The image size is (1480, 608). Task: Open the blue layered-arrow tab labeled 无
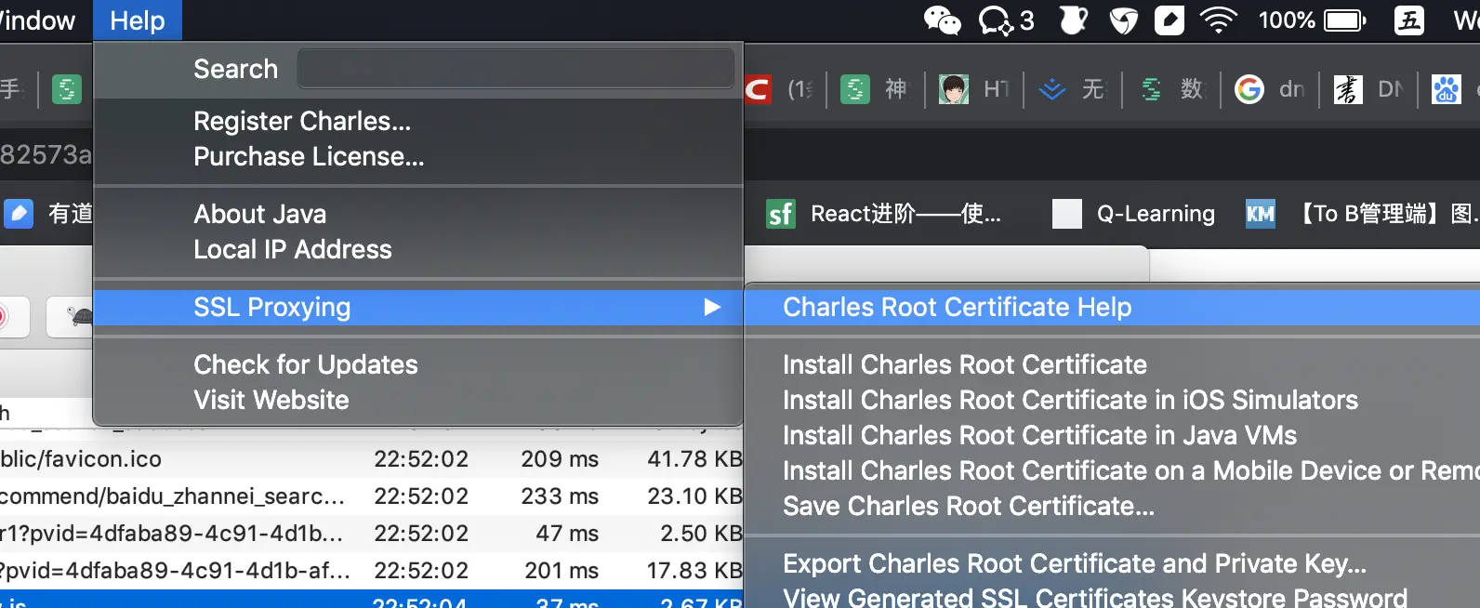coord(1071,89)
